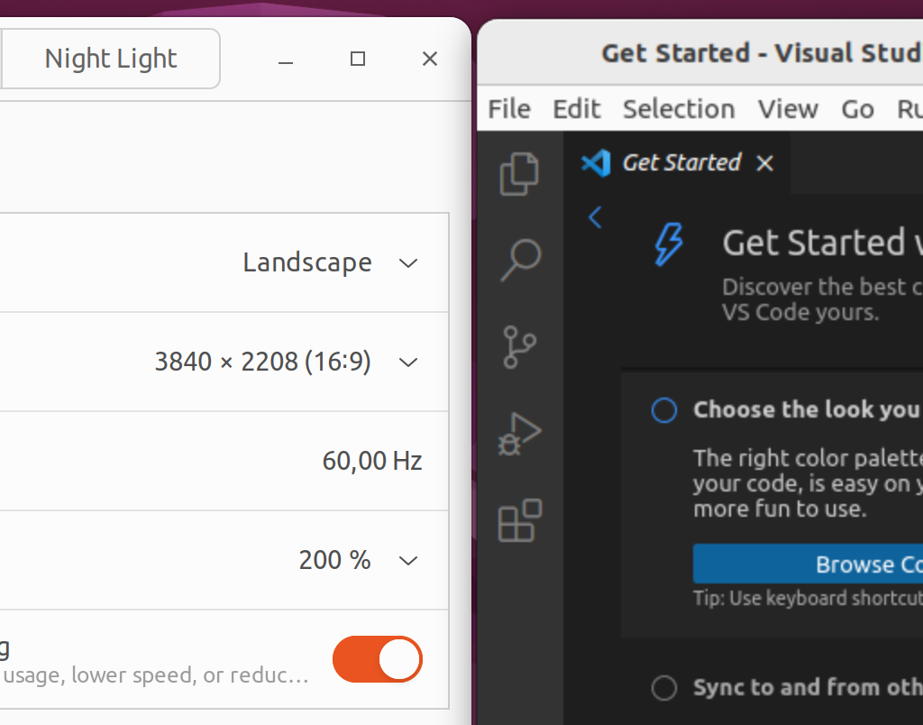The image size is (923, 725).
Task: Open the Selection menu
Action: pyautogui.click(x=679, y=109)
